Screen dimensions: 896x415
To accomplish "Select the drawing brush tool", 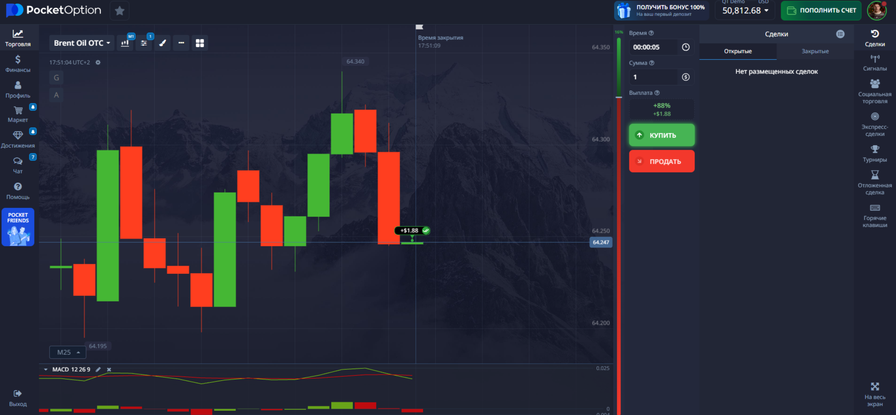I will click(163, 43).
